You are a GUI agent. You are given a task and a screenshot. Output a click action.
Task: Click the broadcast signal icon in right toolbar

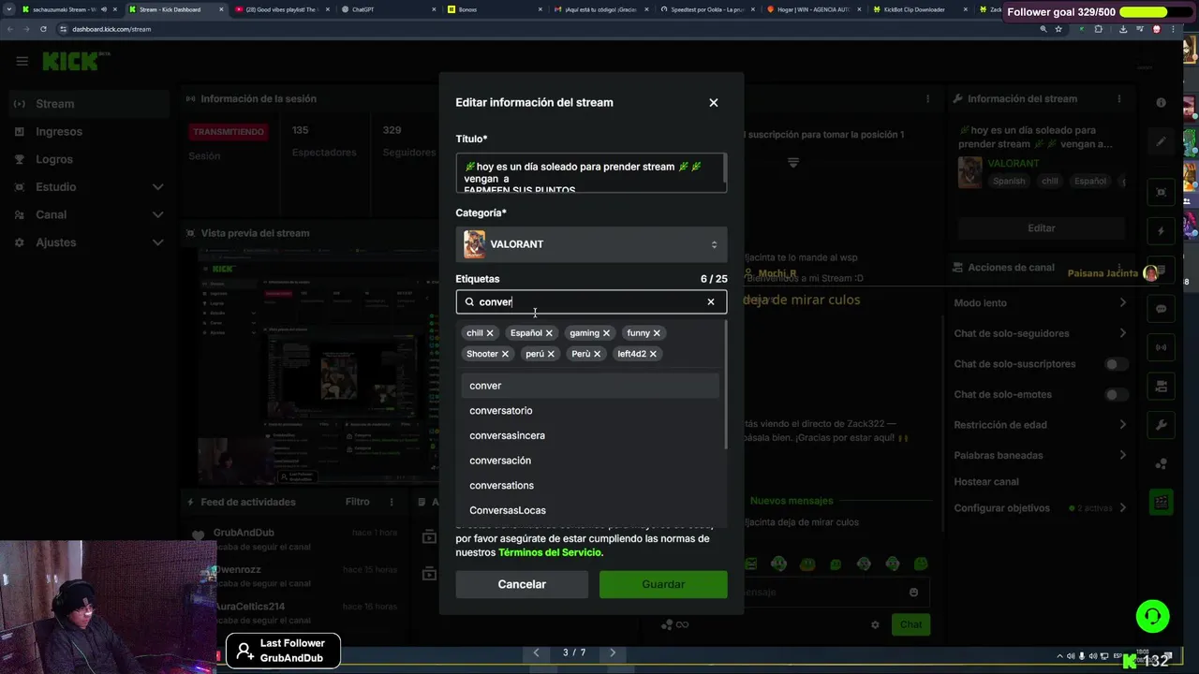[x=1162, y=347]
